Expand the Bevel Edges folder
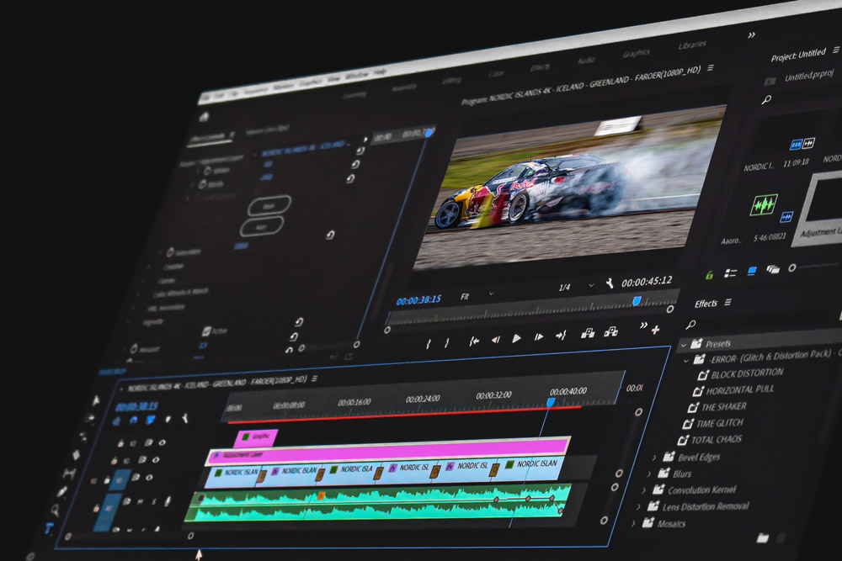The width and height of the screenshot is (842, 561). coord(654,458)
